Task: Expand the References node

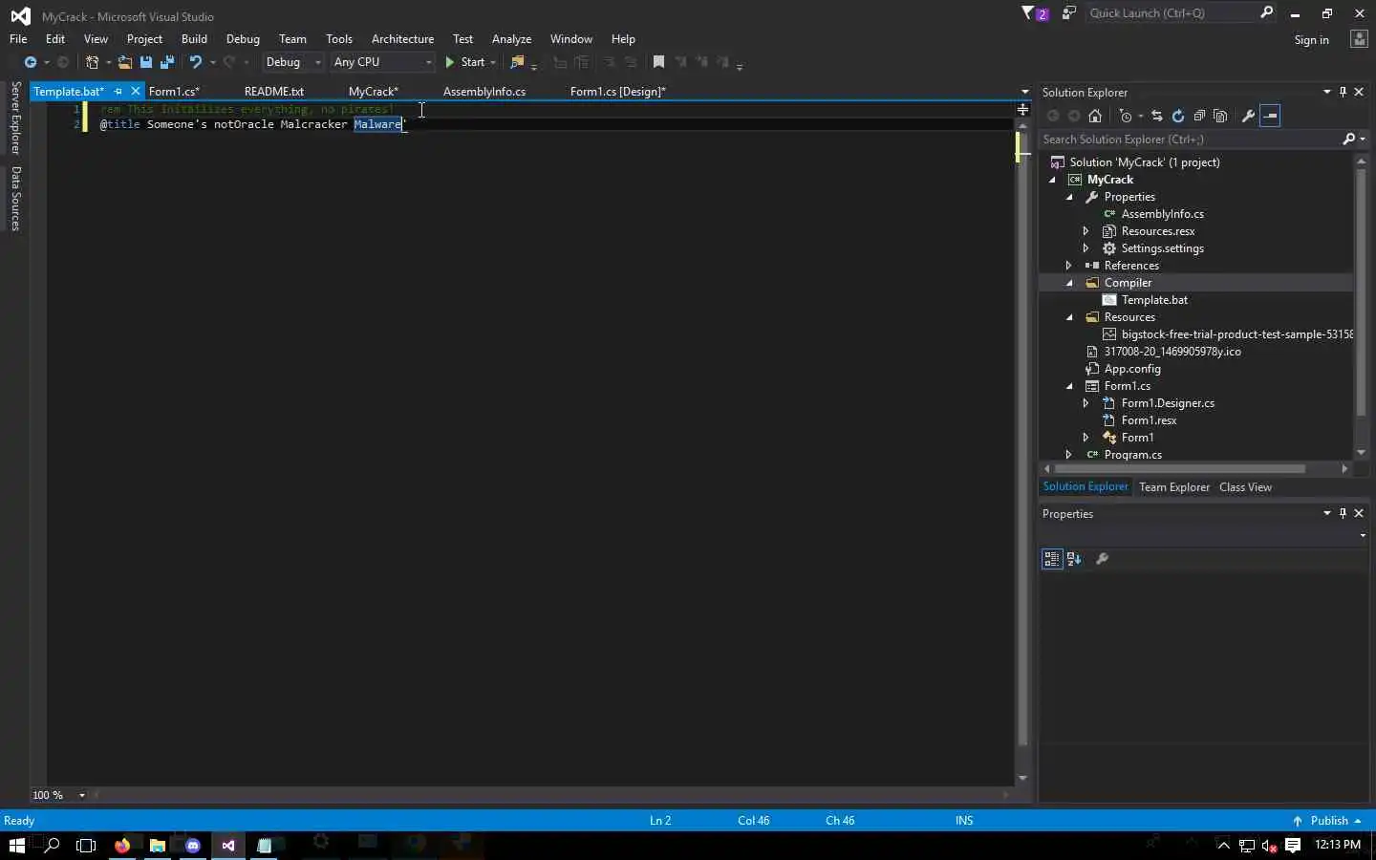Action: (x=1069, y=266)
